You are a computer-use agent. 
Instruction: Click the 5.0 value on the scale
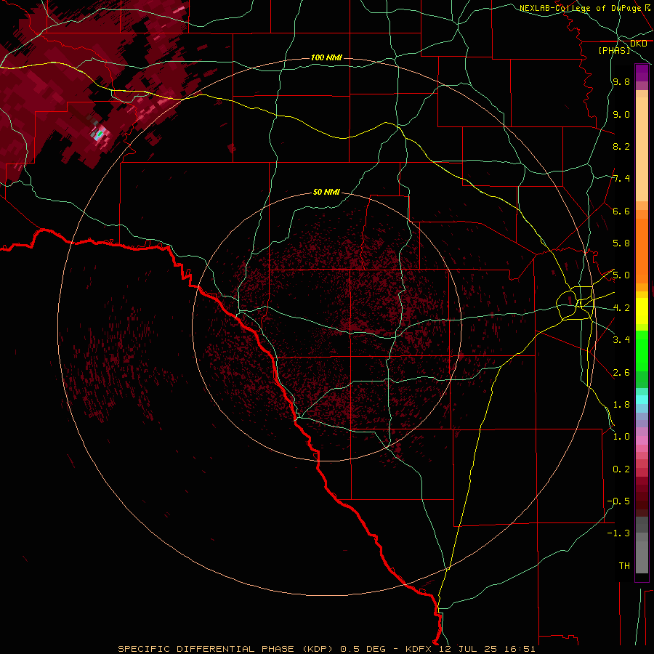pos(621,275)
